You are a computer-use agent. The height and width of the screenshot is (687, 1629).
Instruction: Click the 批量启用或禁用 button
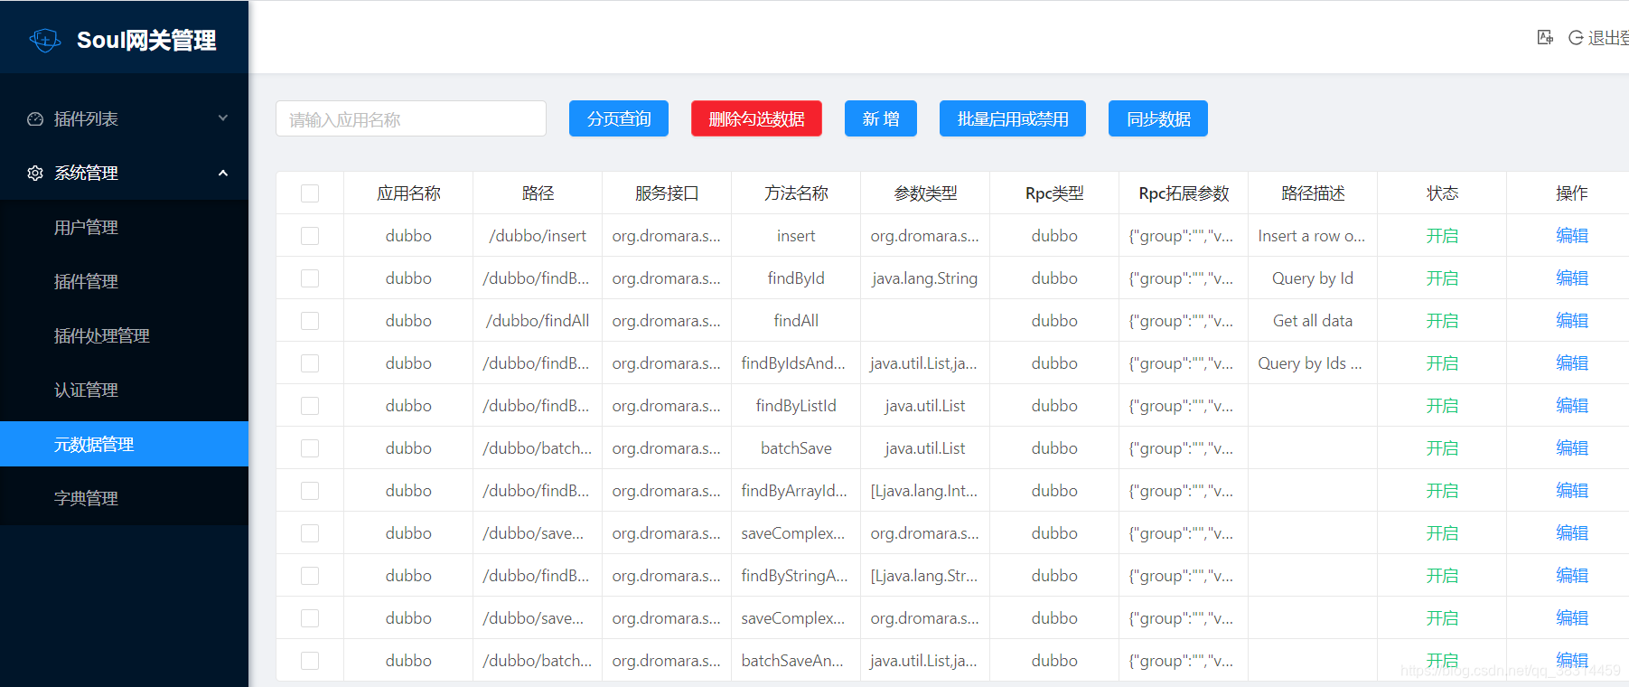pyautogui.click(x=1013, y=118)
